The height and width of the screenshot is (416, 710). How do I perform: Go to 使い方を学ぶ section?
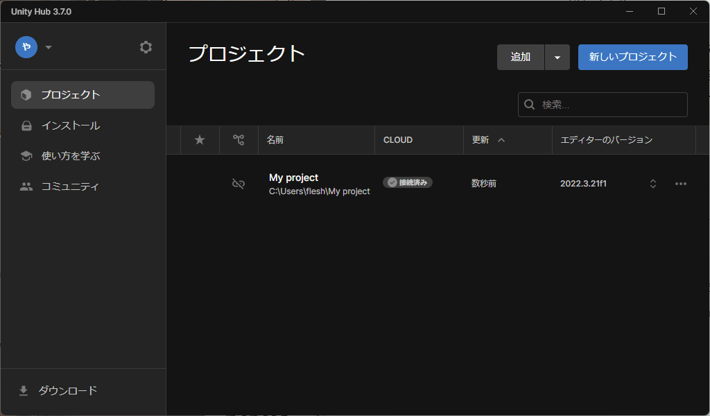(83, 156)
